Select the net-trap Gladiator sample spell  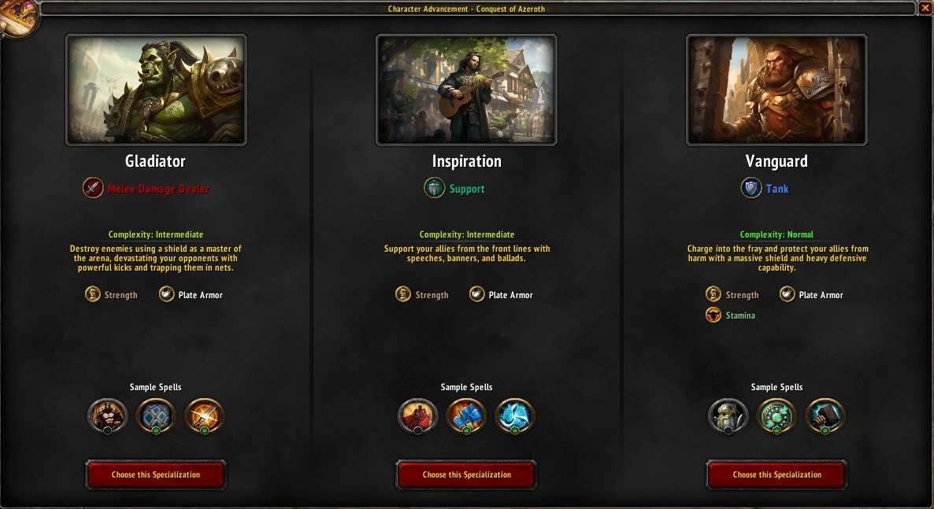coord(156,415)
